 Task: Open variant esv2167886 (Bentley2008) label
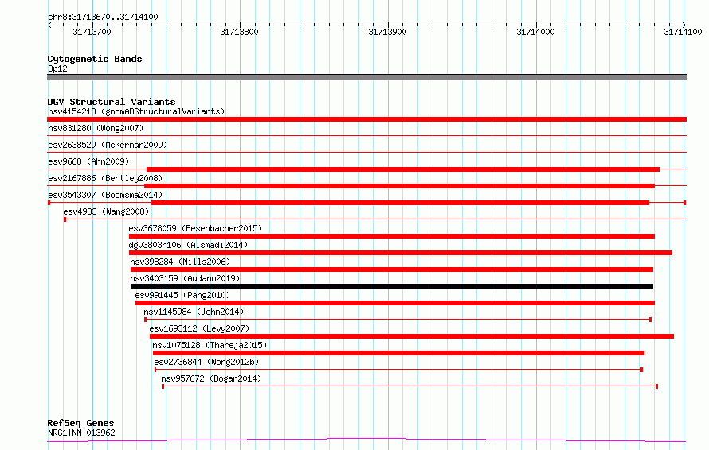point(105,178)
